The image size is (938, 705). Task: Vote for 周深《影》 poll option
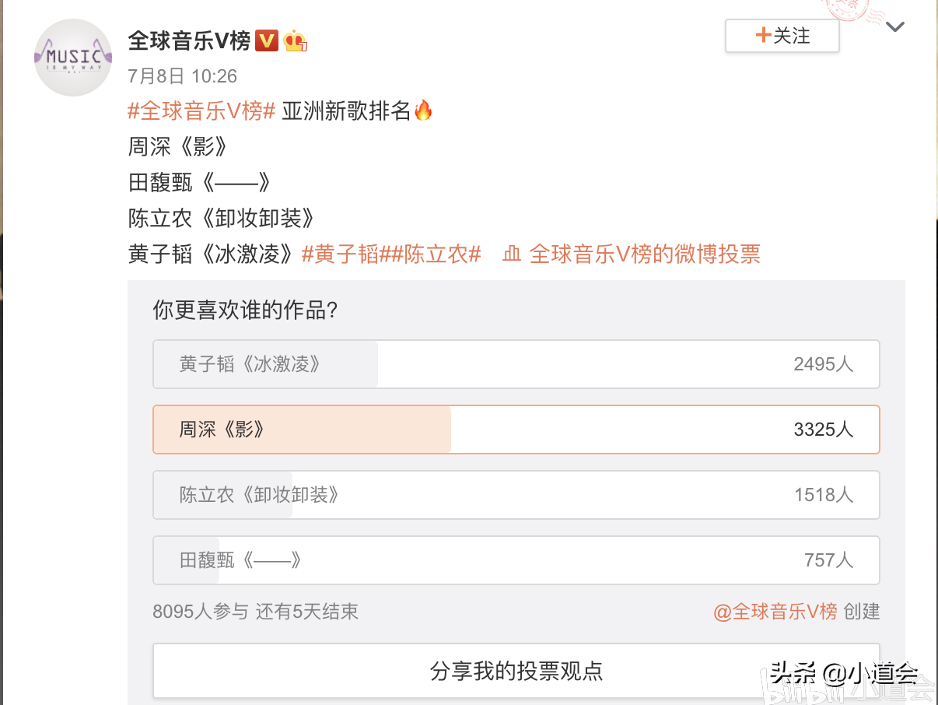tap(516, 429)
